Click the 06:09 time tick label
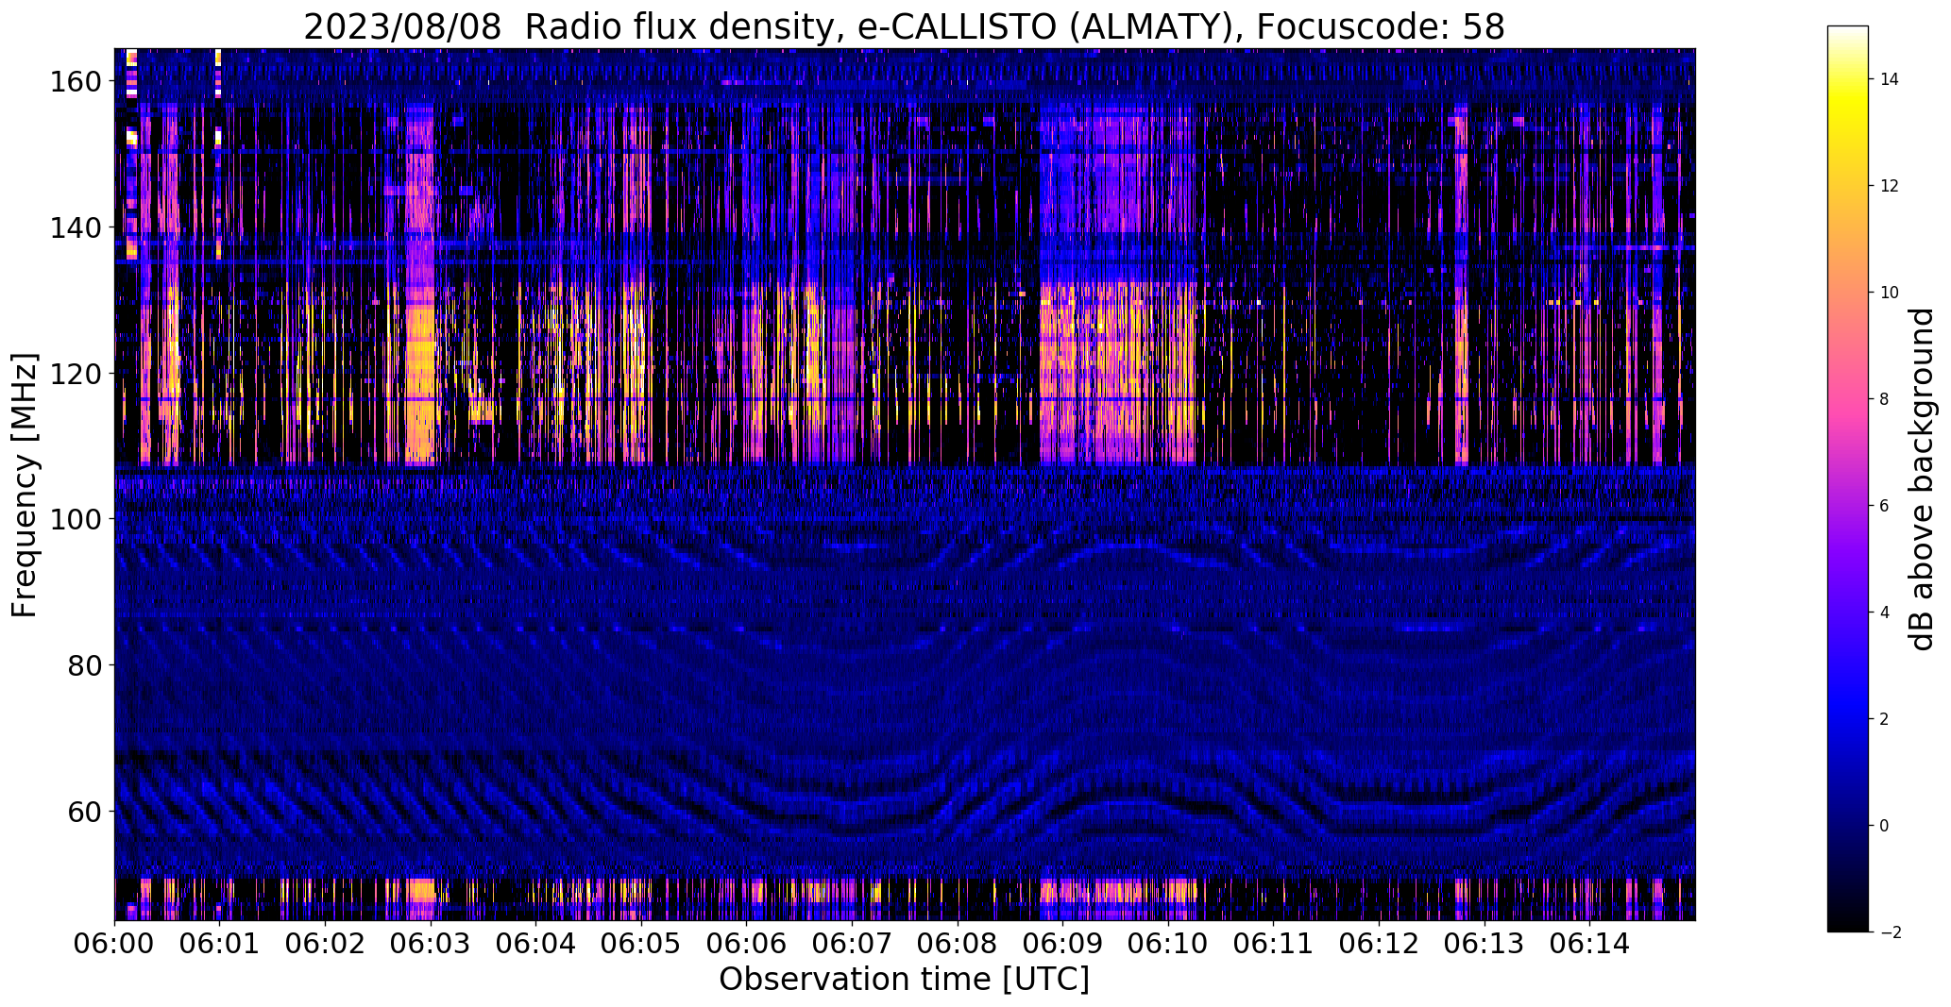Image resolution: width=1951 pixels, height=1007 pixels. tap(1062, 945)
